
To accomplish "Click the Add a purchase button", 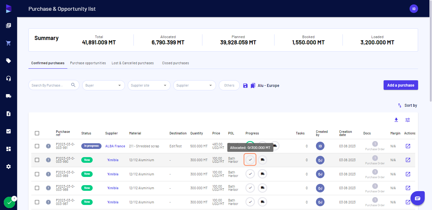I will pos(401,85).
